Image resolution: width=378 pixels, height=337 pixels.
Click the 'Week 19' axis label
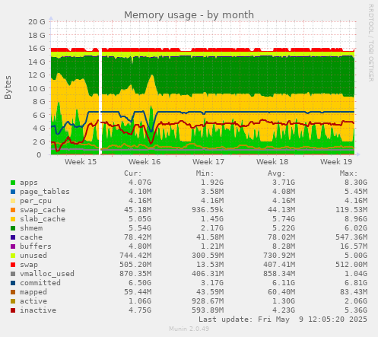[336, 162]
